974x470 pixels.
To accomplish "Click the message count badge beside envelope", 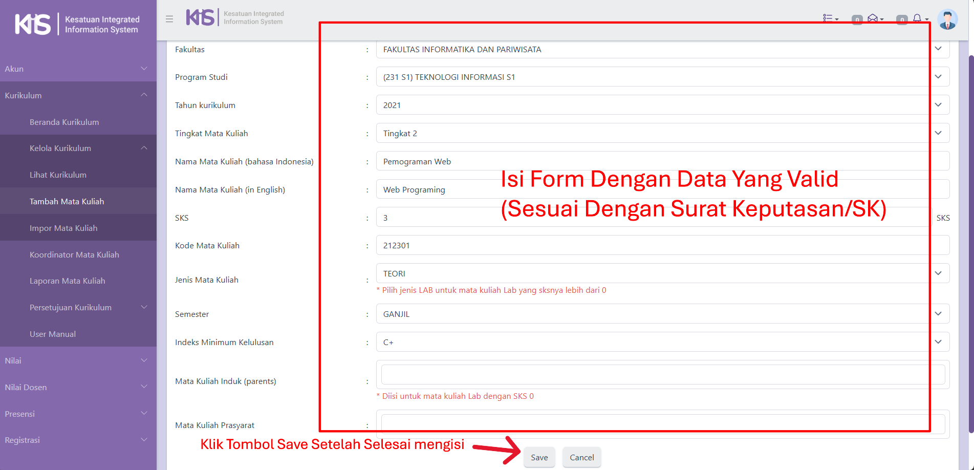I will [x=857, y=20].
